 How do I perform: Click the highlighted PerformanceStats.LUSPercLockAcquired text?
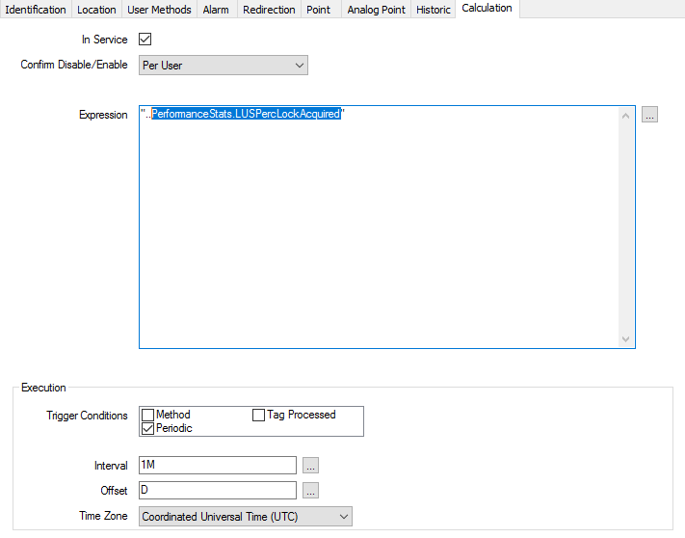(246, 114)
